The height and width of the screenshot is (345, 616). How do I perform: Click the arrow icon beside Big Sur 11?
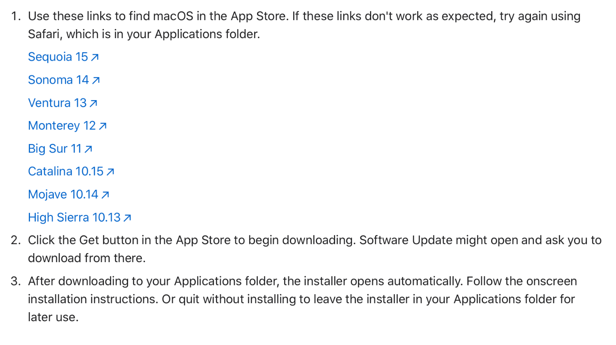pyautogui.click(x=88, y=149)
